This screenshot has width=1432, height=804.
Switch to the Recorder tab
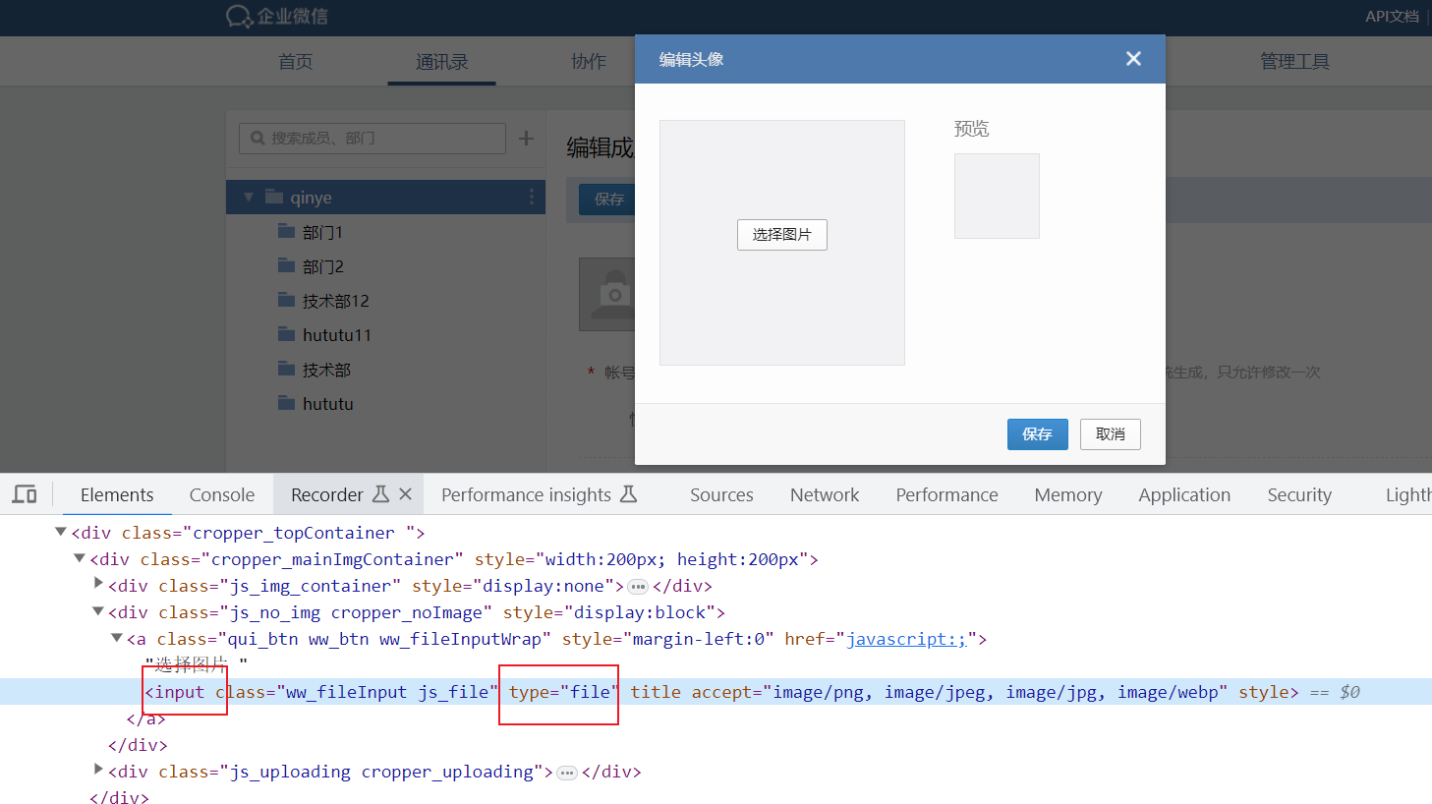tap(327, 495)
